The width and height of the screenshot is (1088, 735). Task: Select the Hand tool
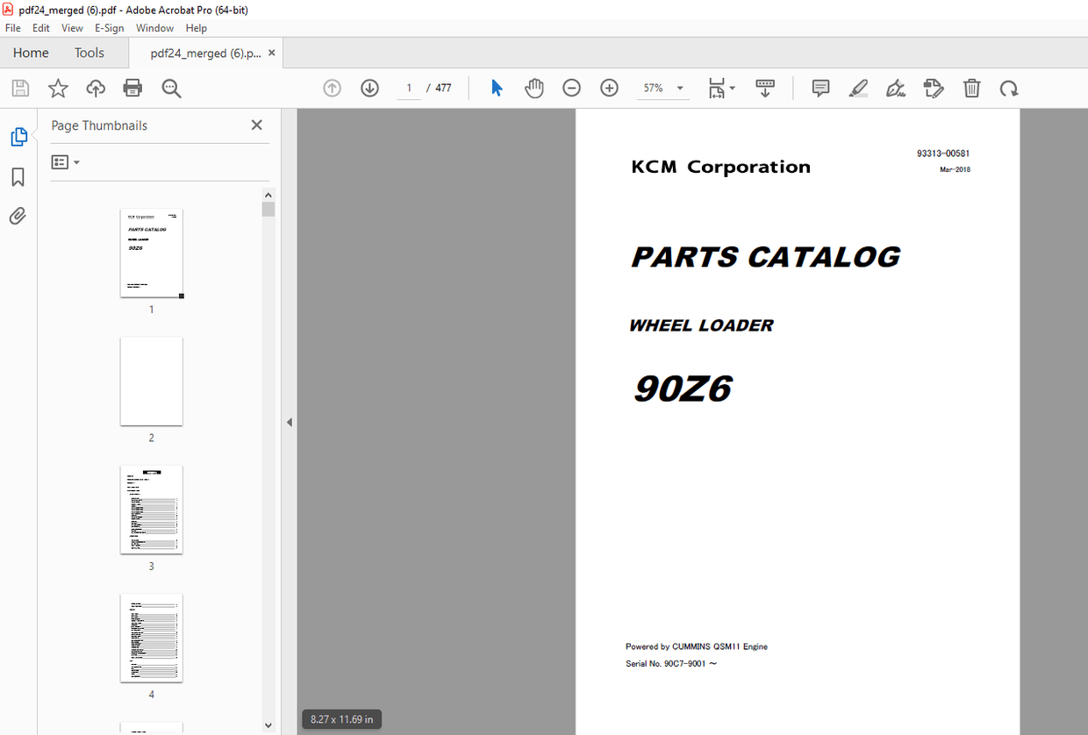pyautogui.click(x=533, y=88)
